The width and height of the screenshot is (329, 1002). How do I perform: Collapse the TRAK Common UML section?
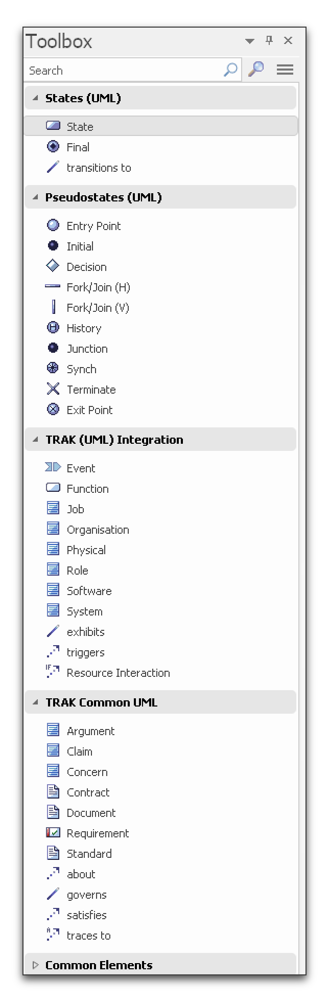point(35,702)
